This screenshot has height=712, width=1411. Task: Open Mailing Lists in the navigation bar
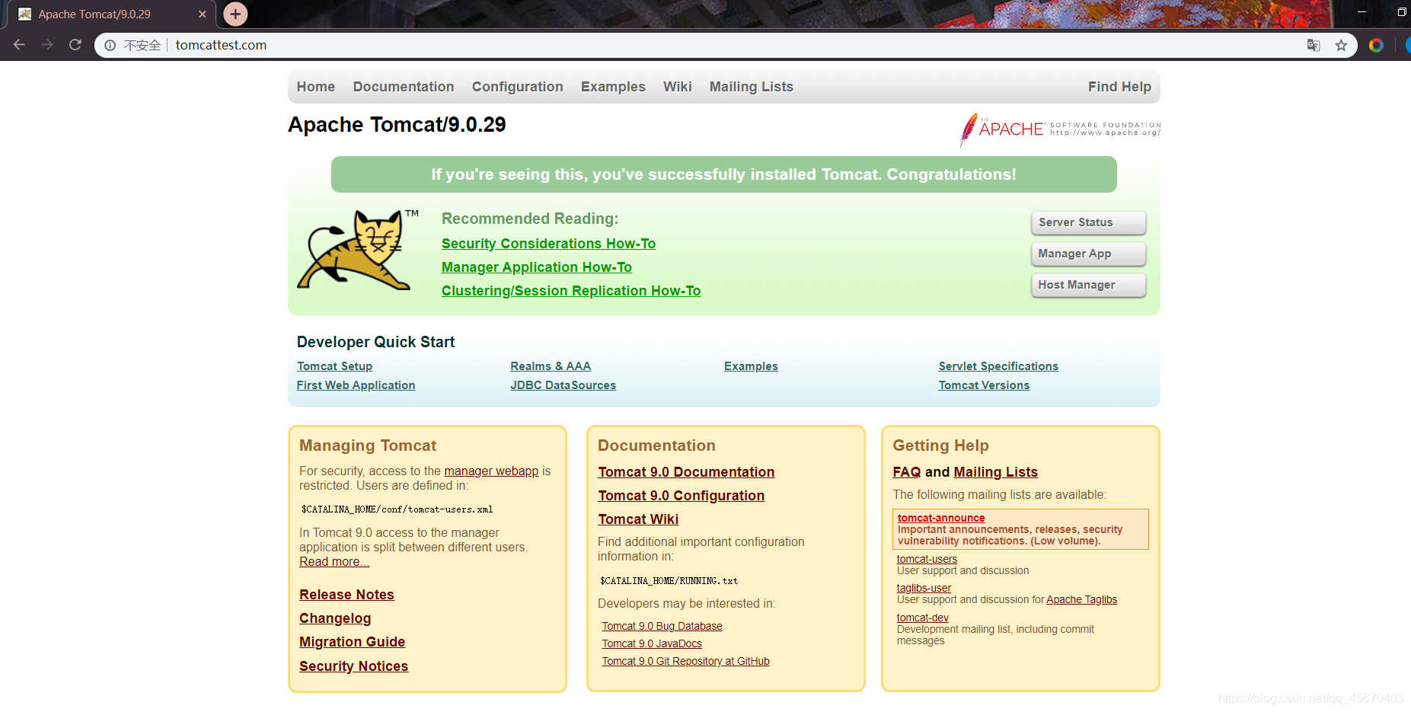click(x=752, y=87)
